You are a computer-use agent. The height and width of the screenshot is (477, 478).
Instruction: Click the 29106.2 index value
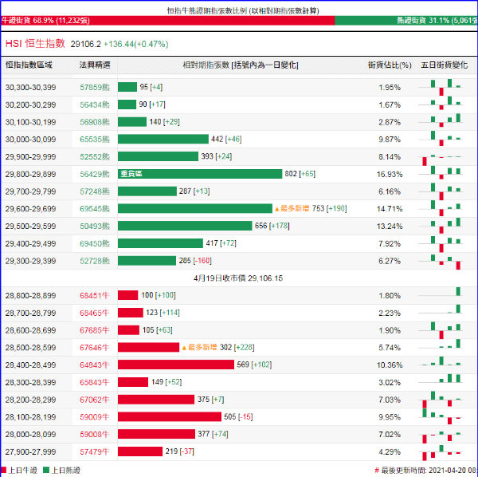pyautogui.click(x=86, y=44)
